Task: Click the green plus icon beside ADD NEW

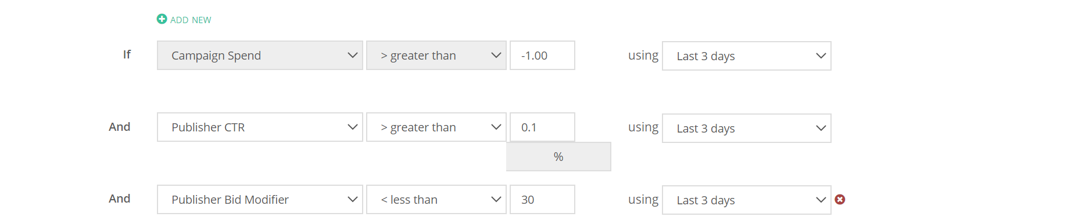Action: [x=162, y=19]
